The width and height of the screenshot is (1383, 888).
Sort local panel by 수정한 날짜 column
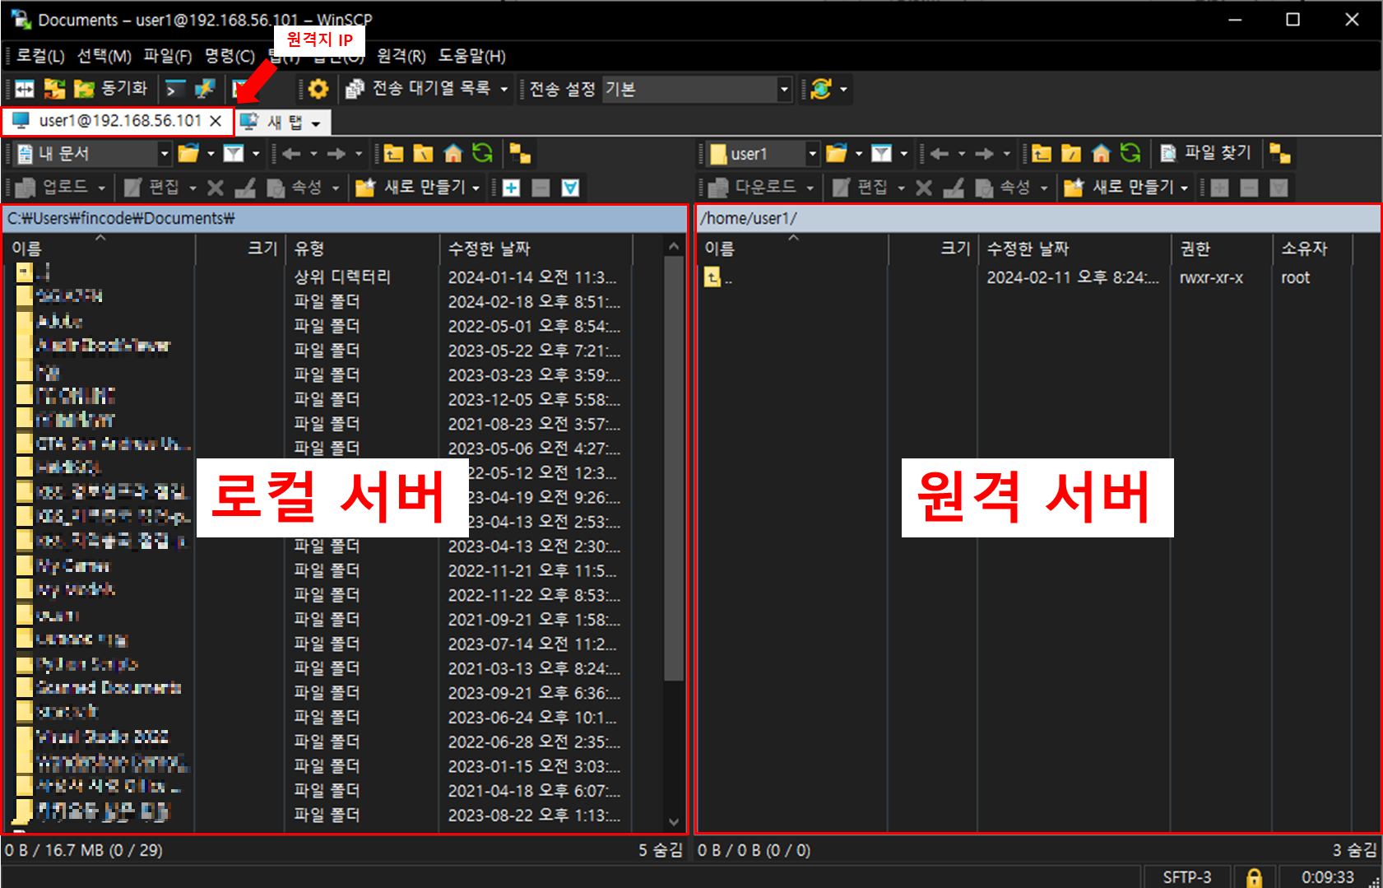tap(536, 249)
